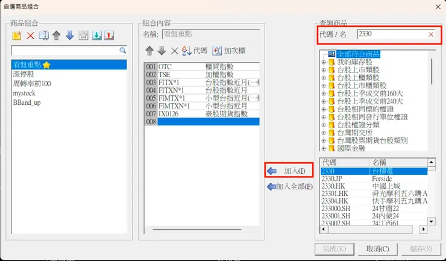446x261 pixels.
Task: Select empty row 008 in 組合內容
Action: click(x=202, y=122)
